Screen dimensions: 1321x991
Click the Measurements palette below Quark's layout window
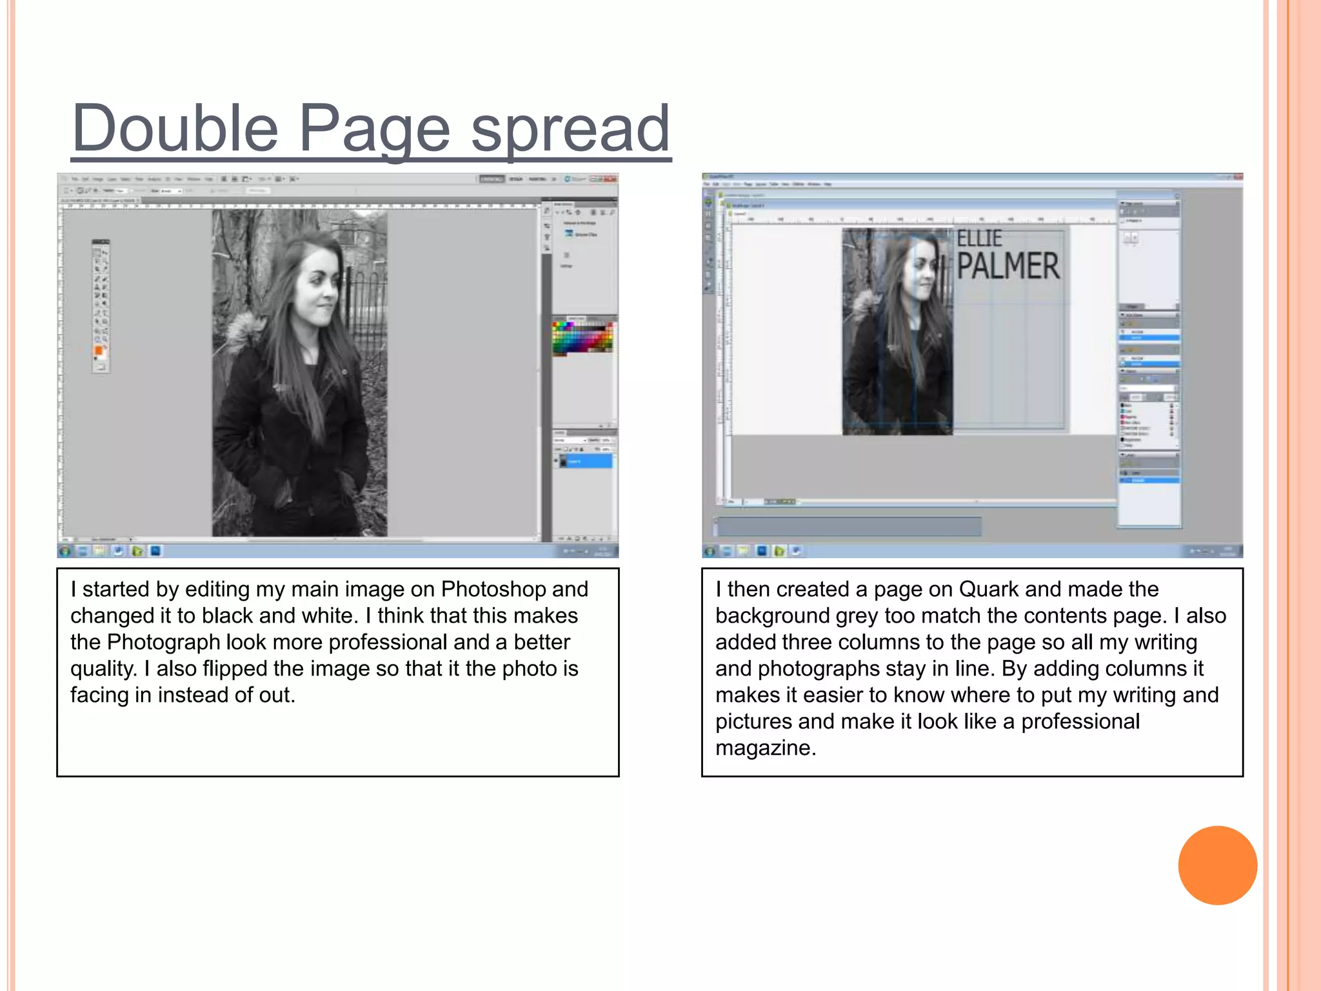tap(848, 526)
